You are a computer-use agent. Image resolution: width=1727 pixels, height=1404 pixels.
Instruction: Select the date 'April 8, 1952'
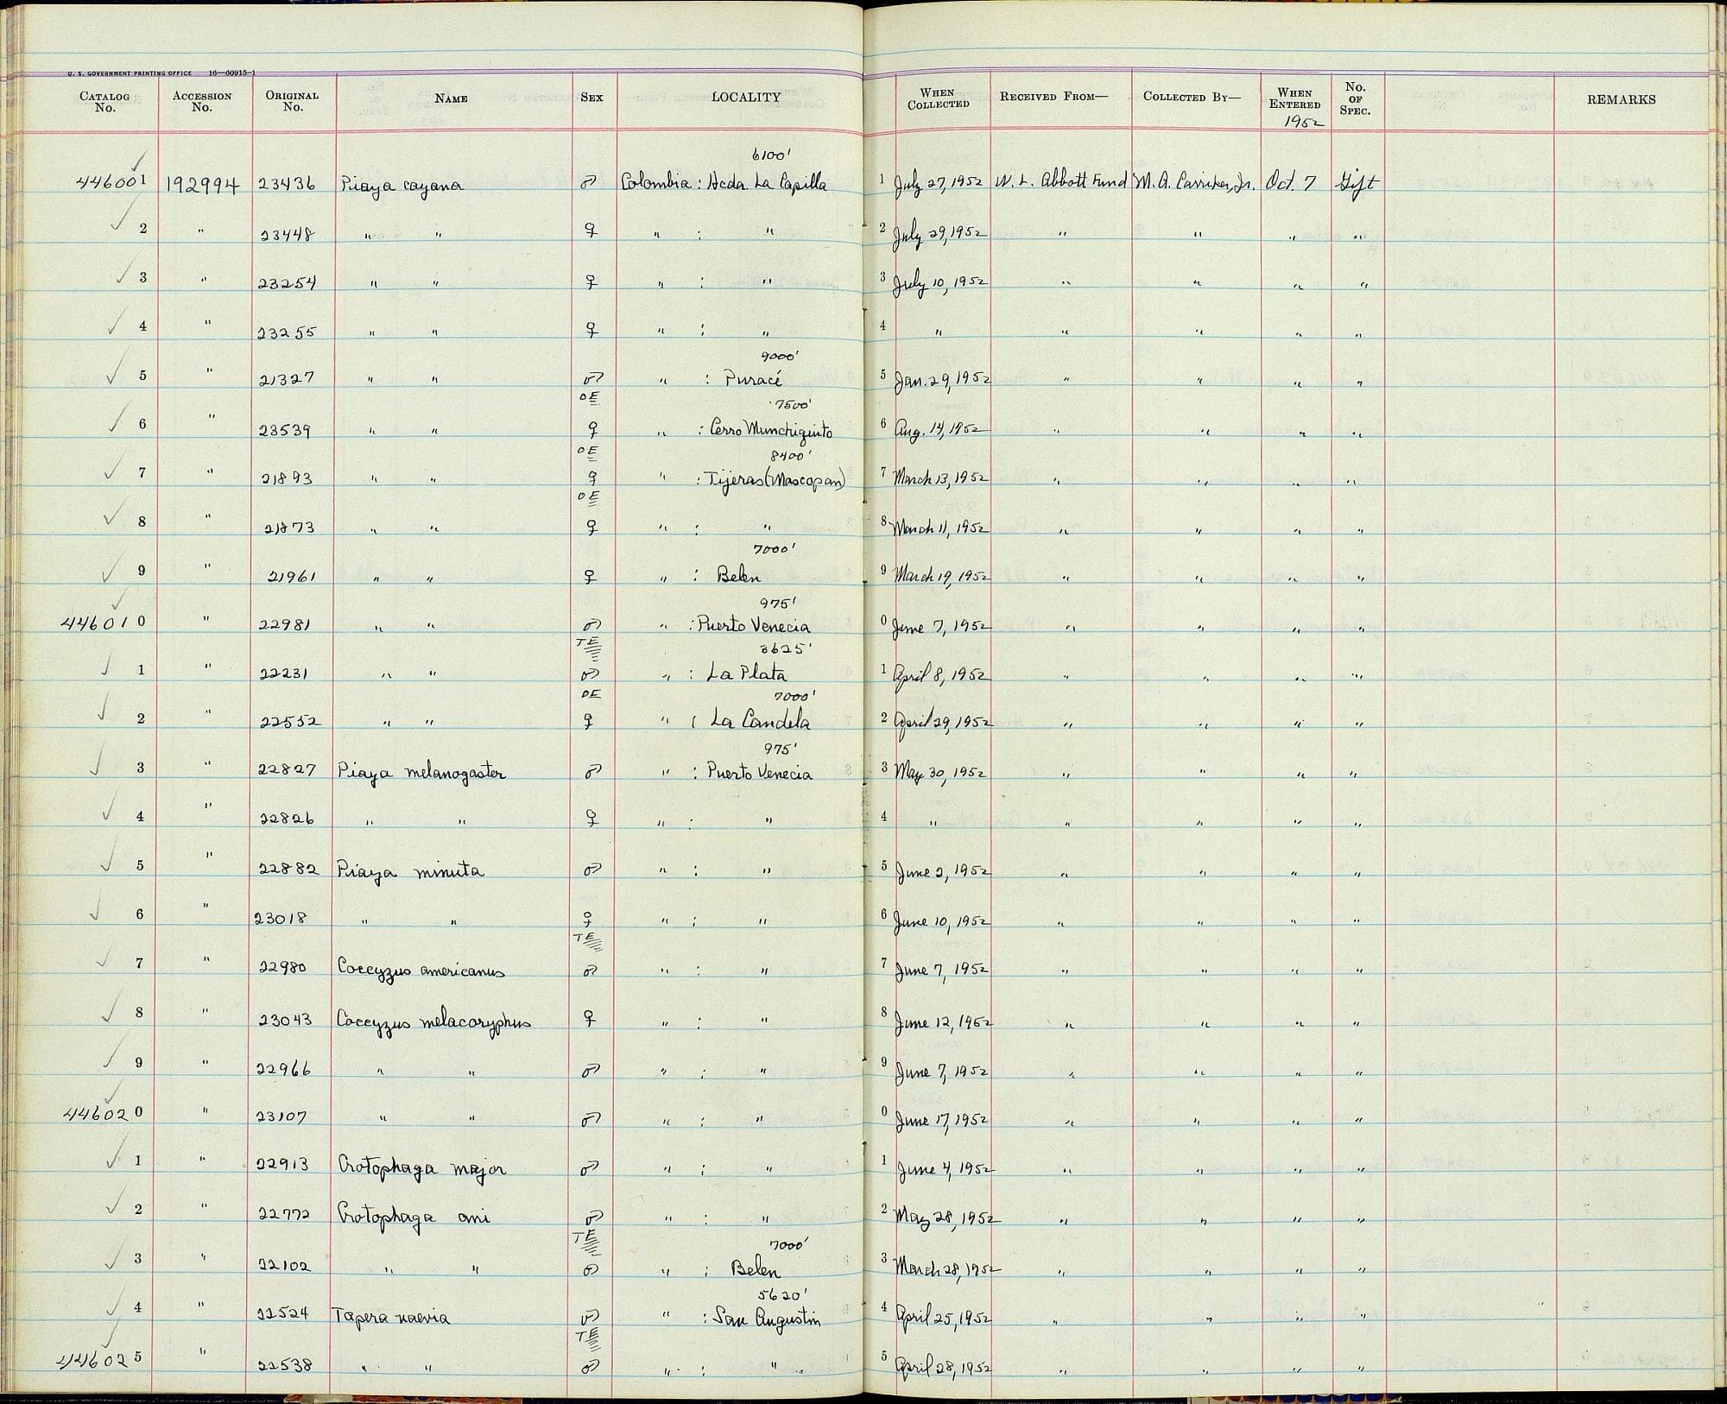point(941,676)
